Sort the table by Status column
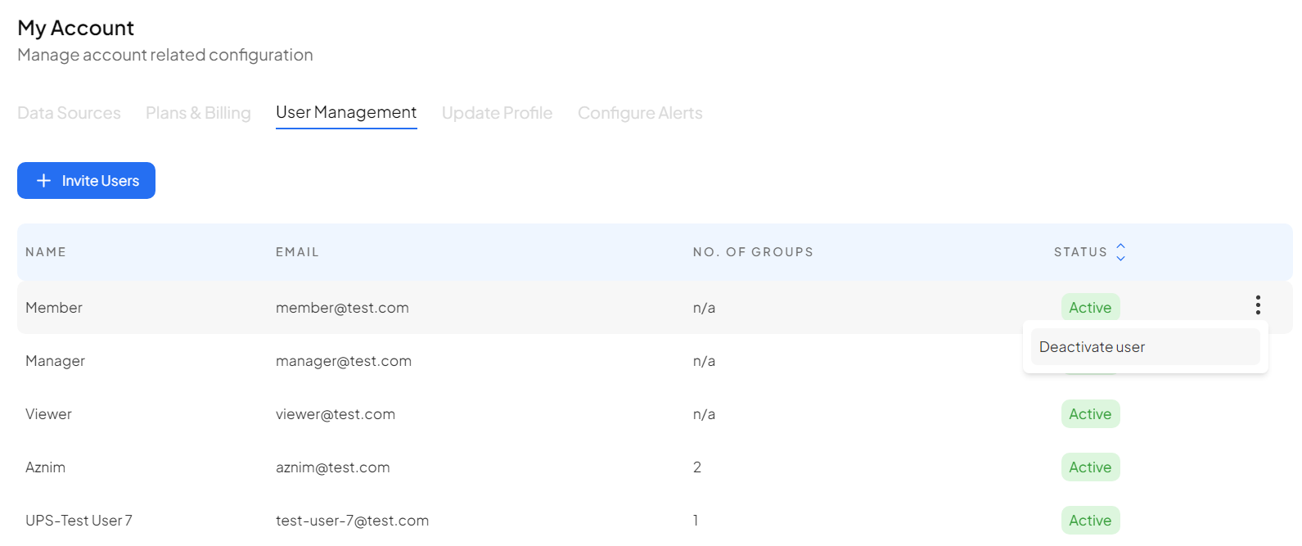1302x546 pixels. pyautogui.click(x=1120, y=252)
